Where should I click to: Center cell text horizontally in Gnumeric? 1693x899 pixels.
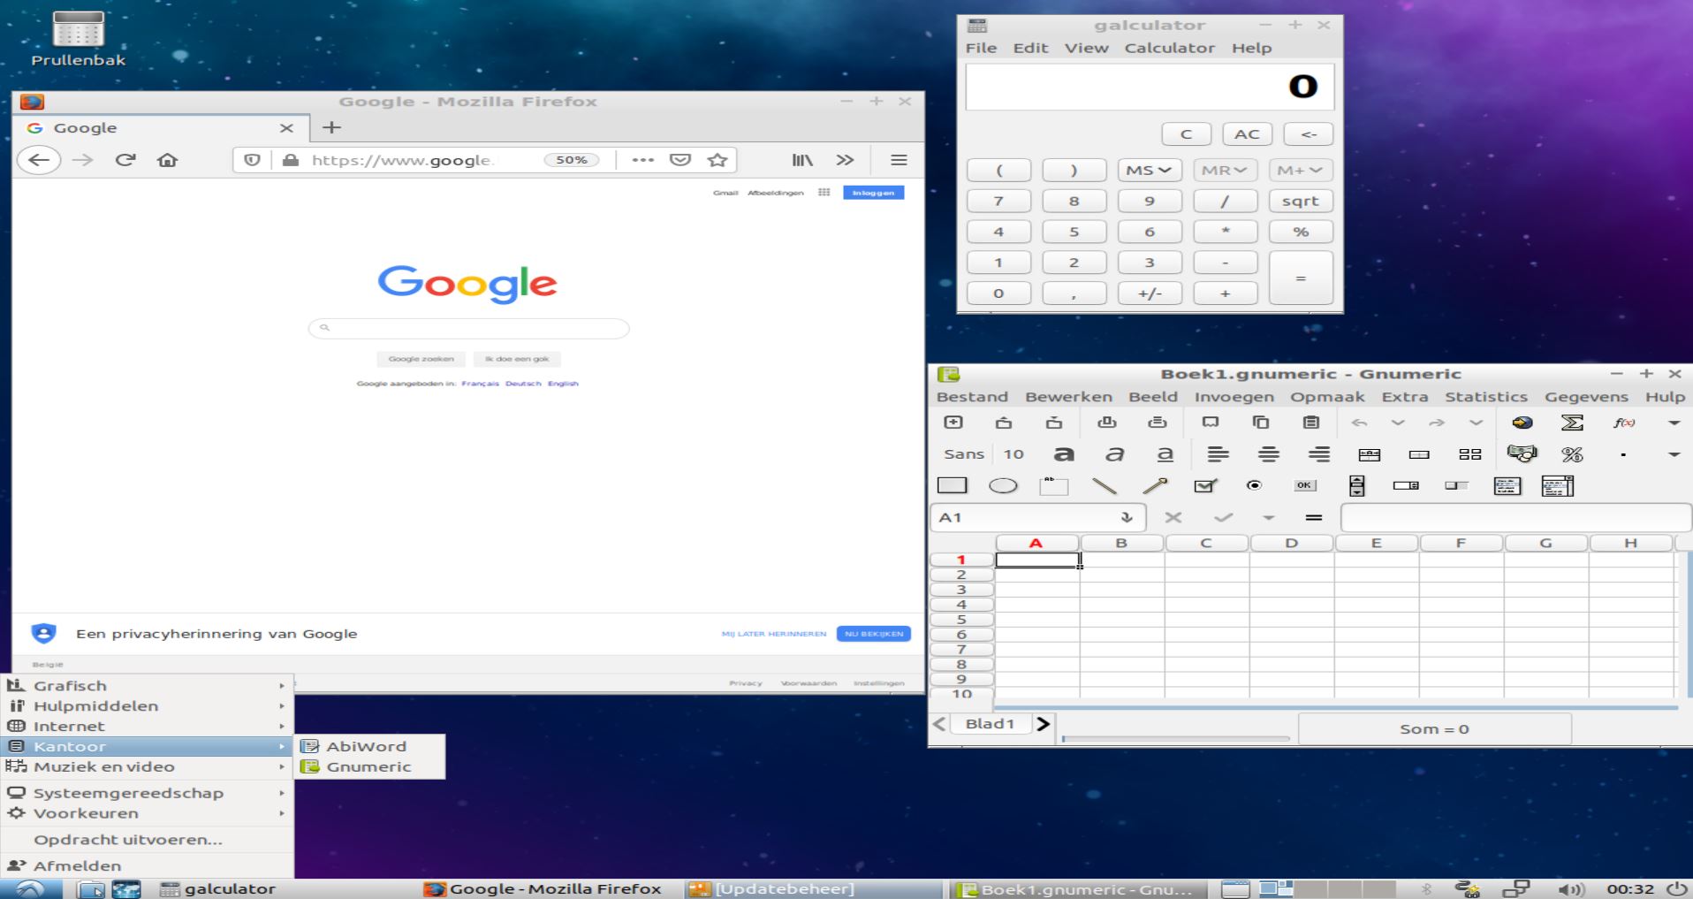1268,454
